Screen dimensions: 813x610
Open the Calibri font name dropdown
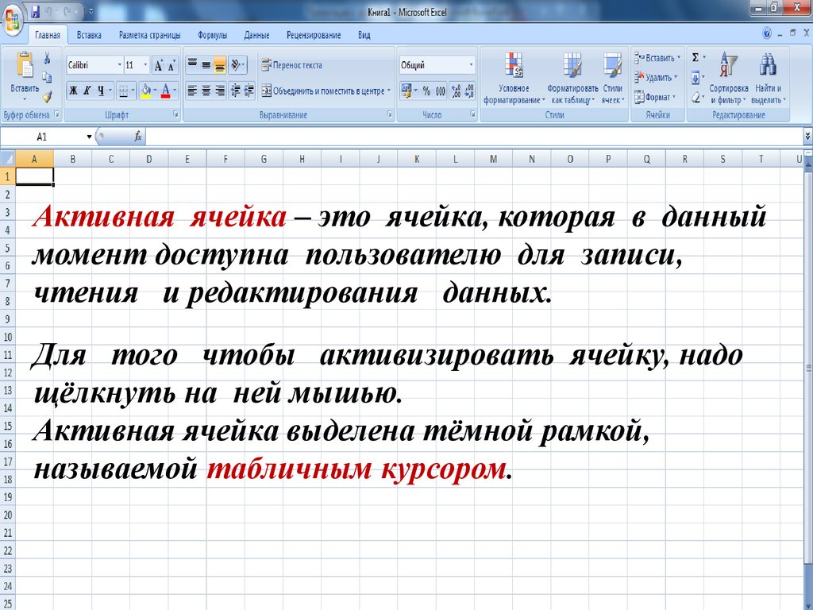click(x=120, y=65)
